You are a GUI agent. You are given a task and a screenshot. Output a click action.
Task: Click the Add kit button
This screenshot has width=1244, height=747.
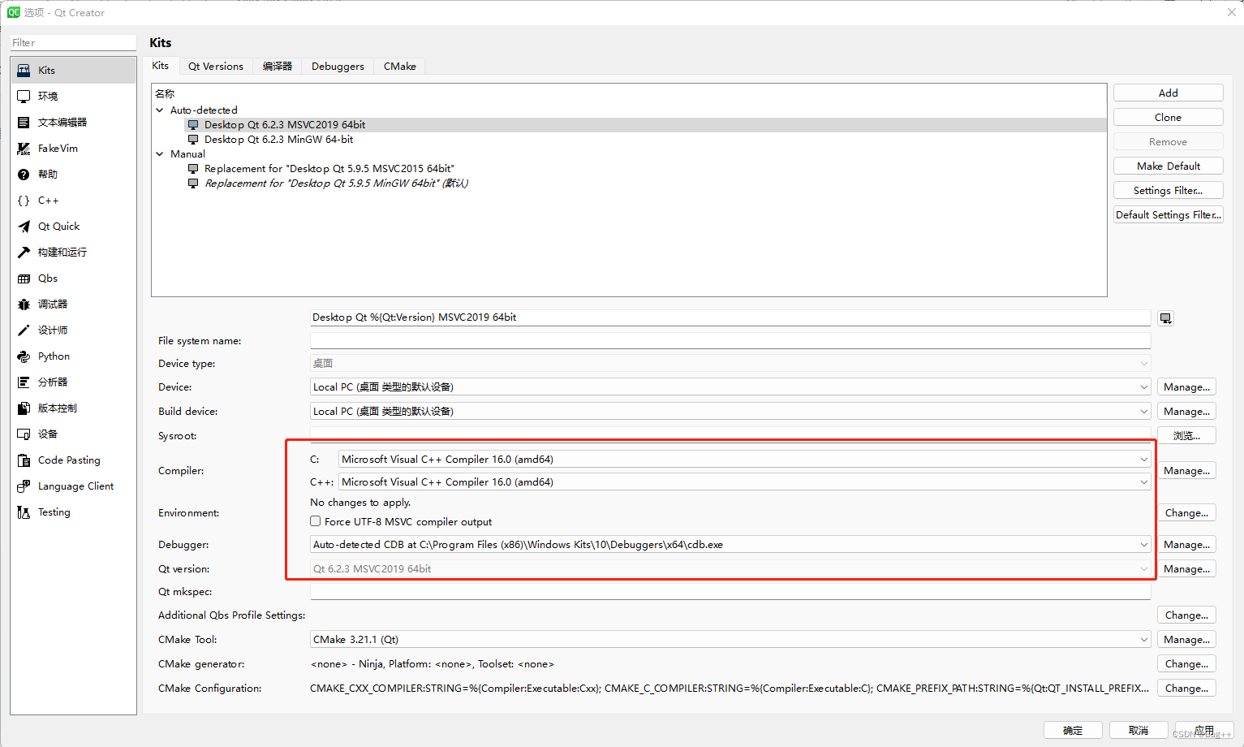tap(1168, 93)
